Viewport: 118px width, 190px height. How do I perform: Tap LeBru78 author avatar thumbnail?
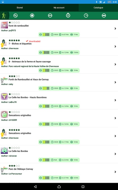click(4, 97)
